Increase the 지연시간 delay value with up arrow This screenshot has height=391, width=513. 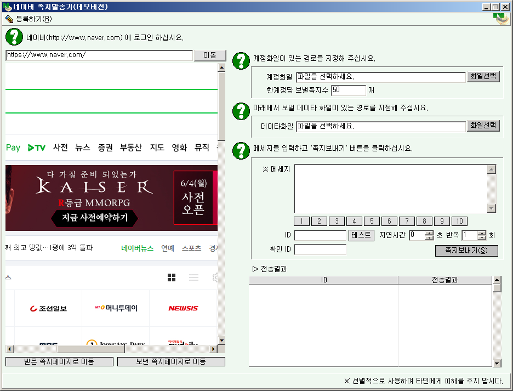(429, 233)
